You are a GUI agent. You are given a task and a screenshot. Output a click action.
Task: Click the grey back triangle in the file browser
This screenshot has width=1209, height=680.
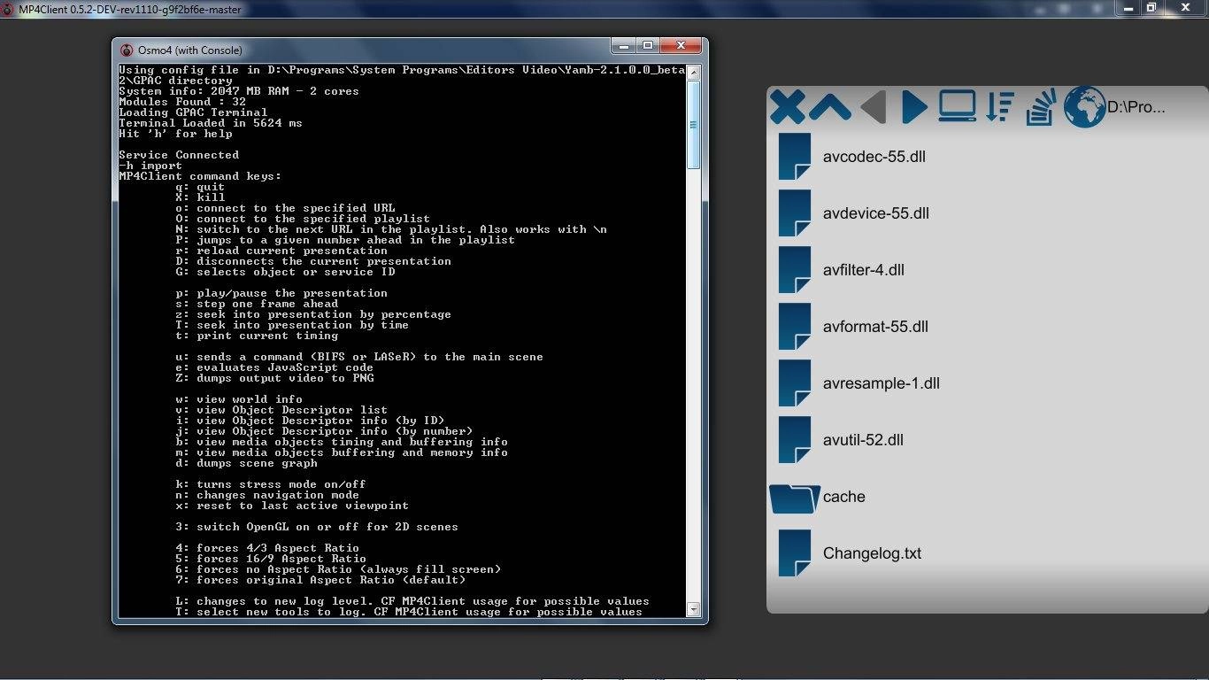(x=873, y=107)
